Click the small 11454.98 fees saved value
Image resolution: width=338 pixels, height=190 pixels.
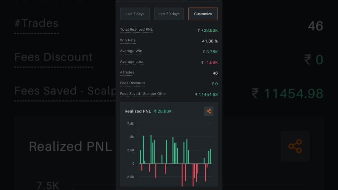coord(206,95)
